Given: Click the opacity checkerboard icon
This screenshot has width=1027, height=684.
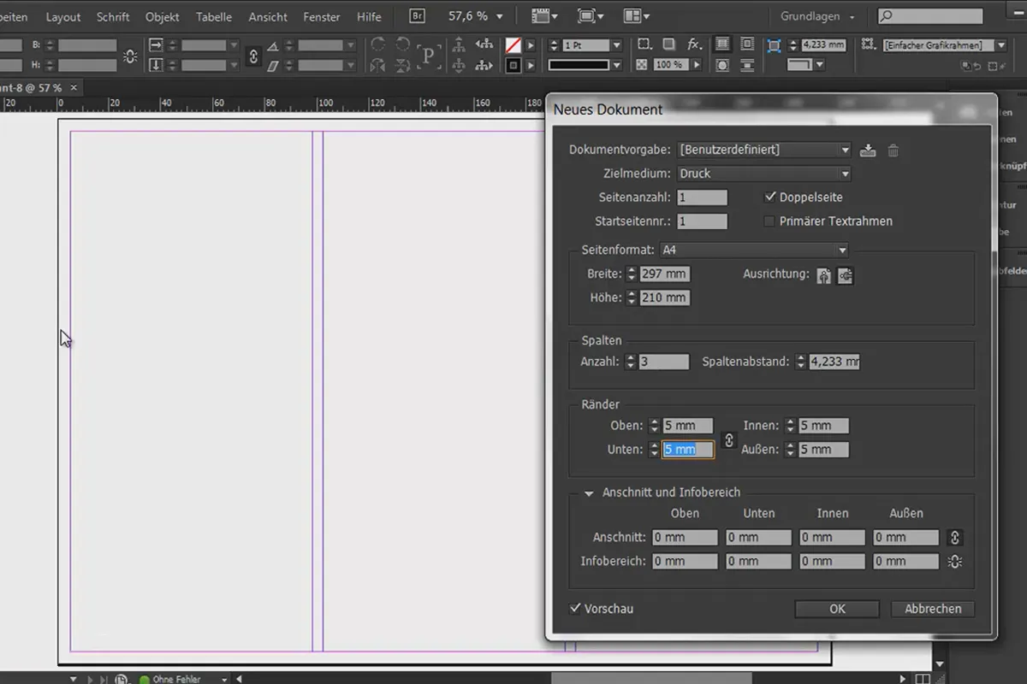Looking at the screenshot, I should [642, 64].
